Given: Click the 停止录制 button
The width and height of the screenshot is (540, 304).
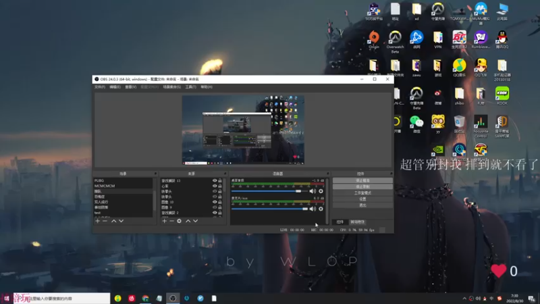Looking at the screenshot, I should [x=362, y=187].
